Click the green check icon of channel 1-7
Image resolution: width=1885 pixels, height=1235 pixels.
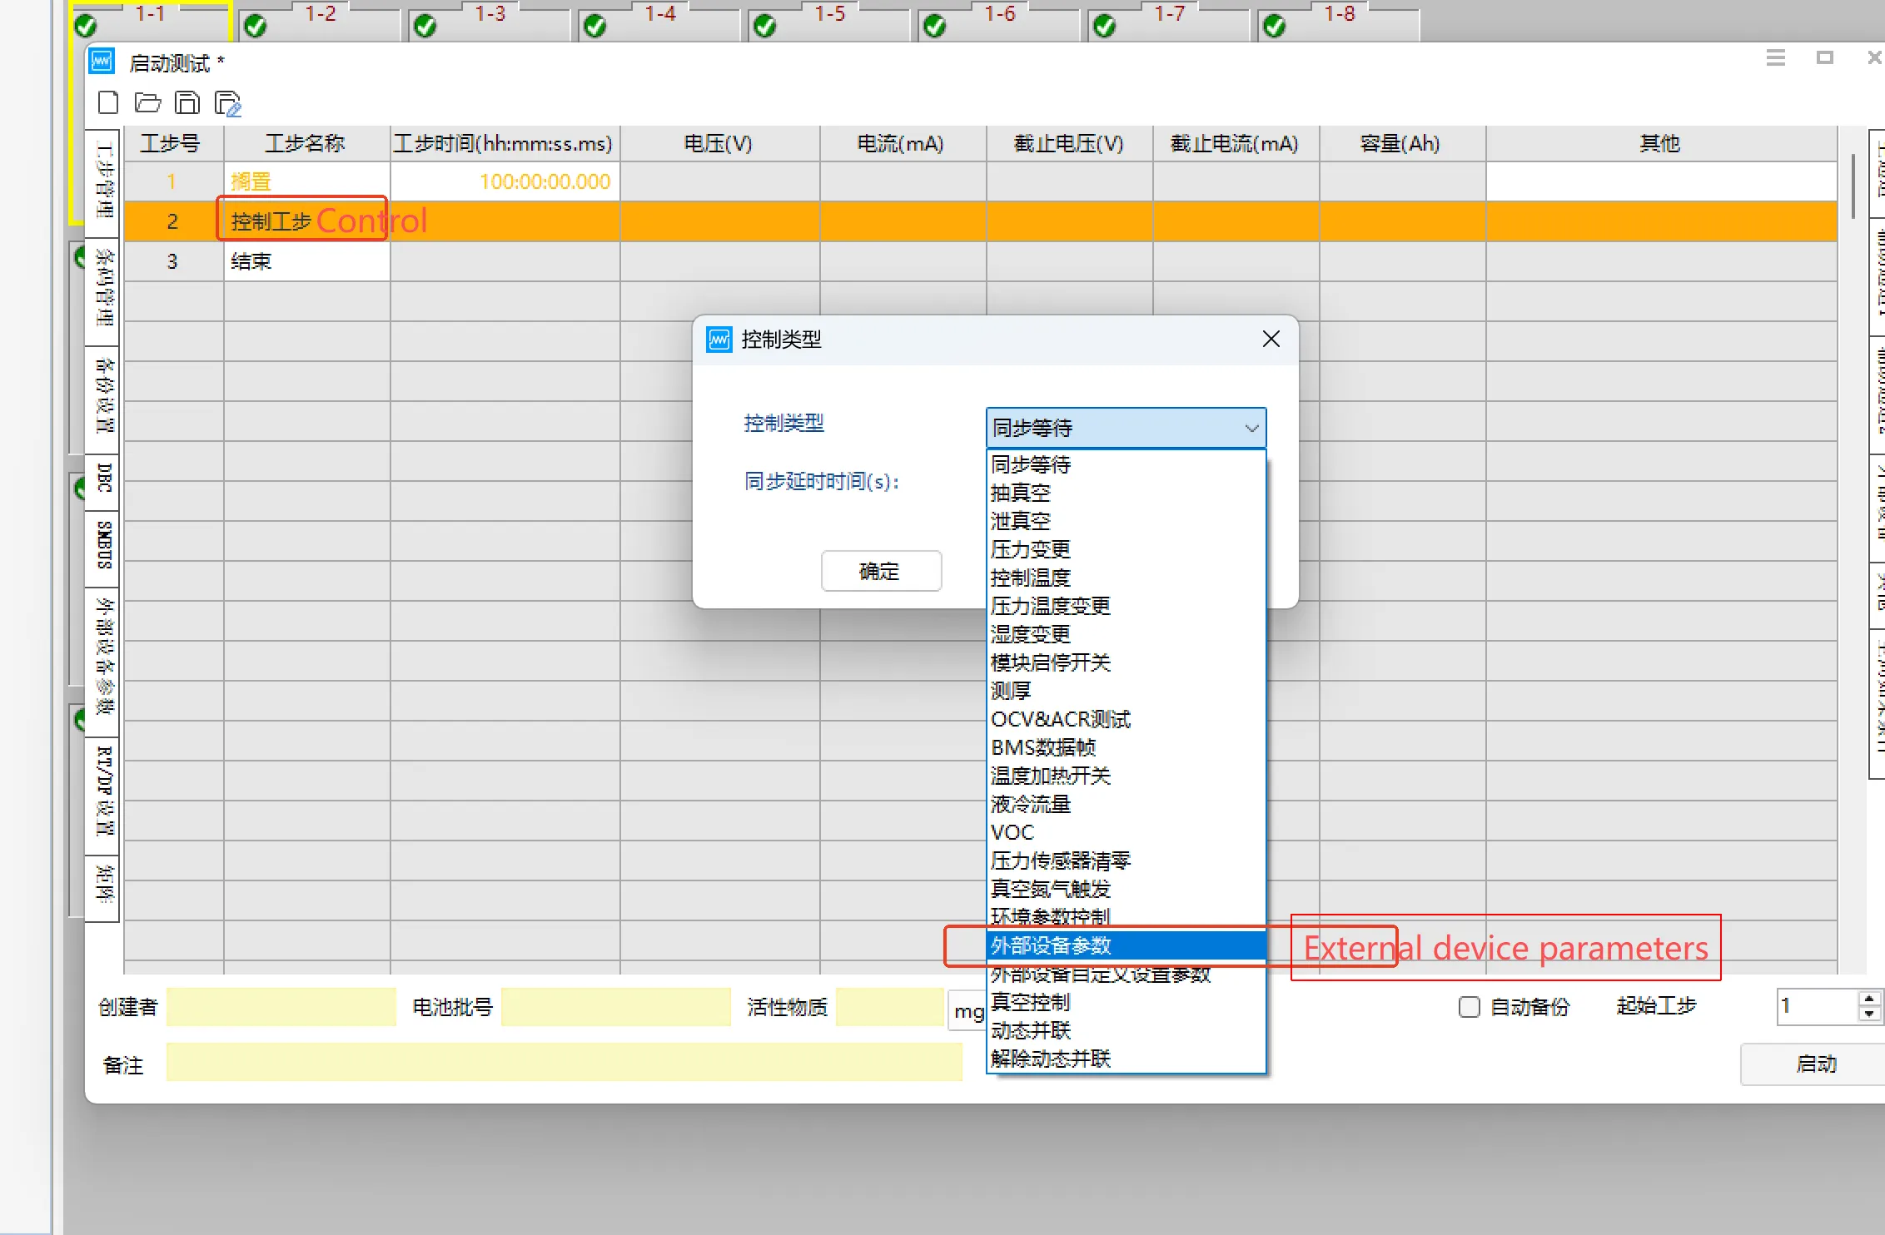tap(1105, 27)
